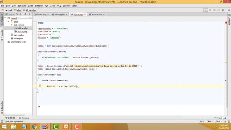Viewport: 231px width, 130px height.
Task: Open the Project view dropdown
Action: pyautogui.click(x=10, y=14)
